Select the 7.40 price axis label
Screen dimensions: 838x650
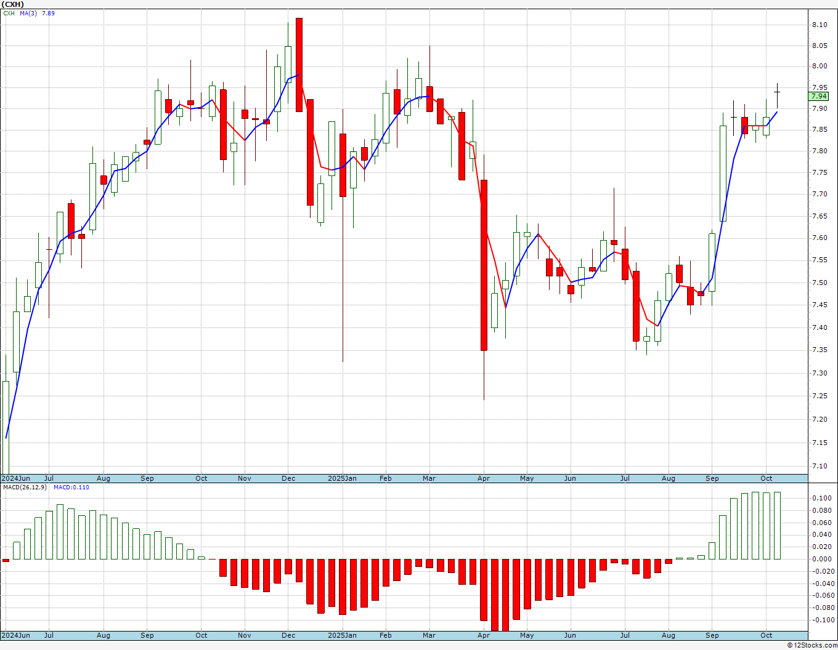tap(820, 327)
